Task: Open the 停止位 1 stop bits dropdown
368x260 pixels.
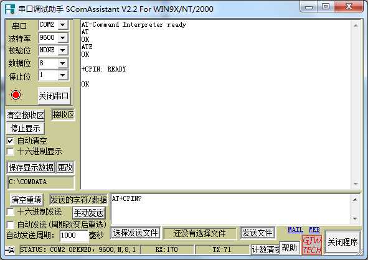Action: 63,75
